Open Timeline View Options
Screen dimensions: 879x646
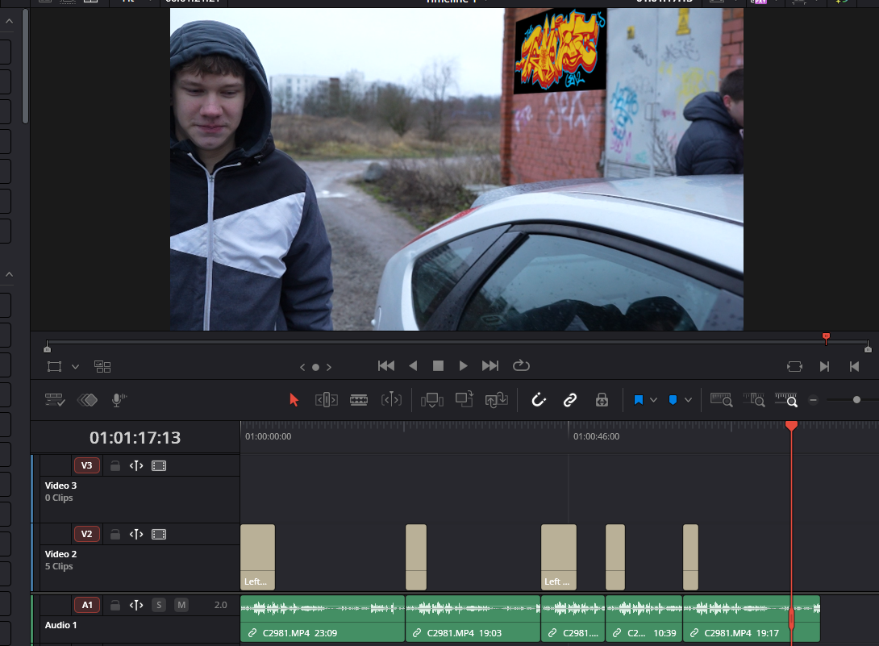[55, 400]
